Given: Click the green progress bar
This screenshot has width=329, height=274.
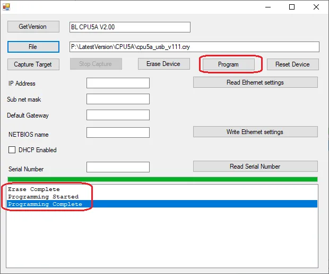Looking at the screenshot, I should [x=162, y=179].
